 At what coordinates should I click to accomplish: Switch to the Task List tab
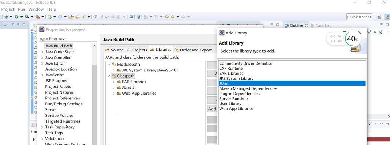(321, 25)
